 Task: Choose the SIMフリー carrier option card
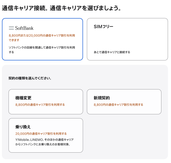tap(127, 39)
